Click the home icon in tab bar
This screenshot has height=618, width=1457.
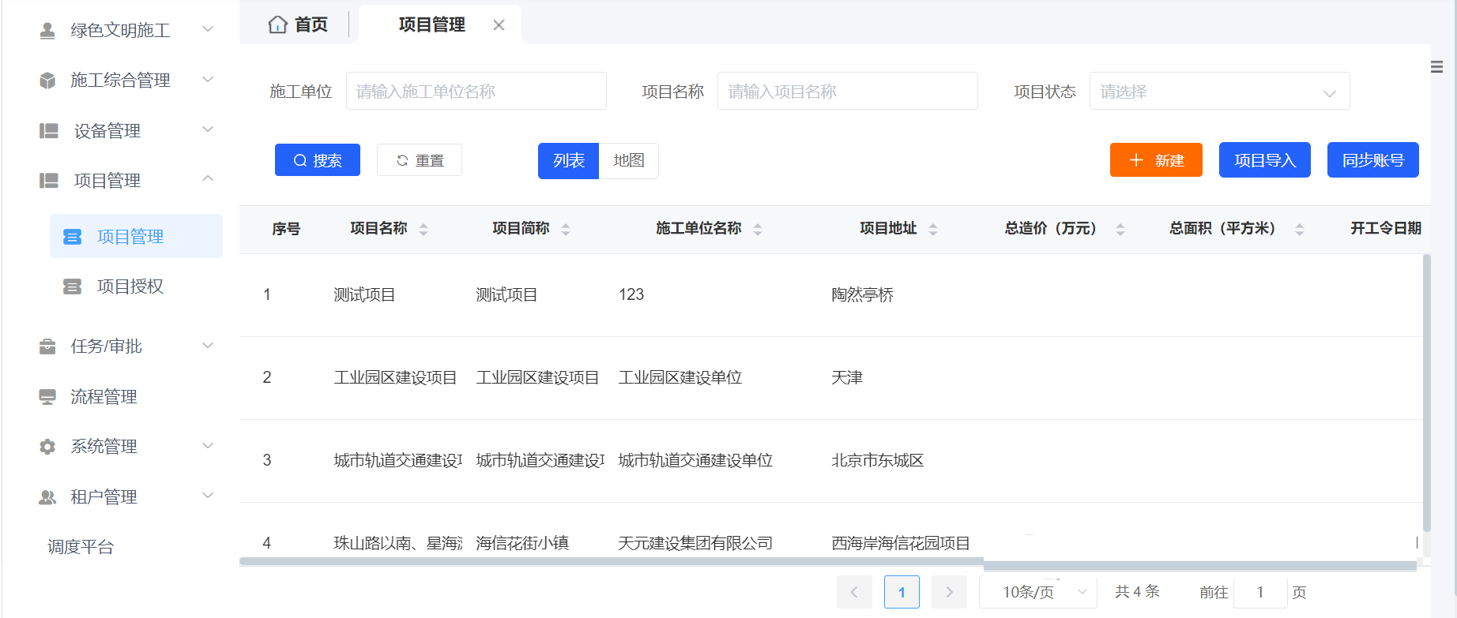tap(277, 24)
